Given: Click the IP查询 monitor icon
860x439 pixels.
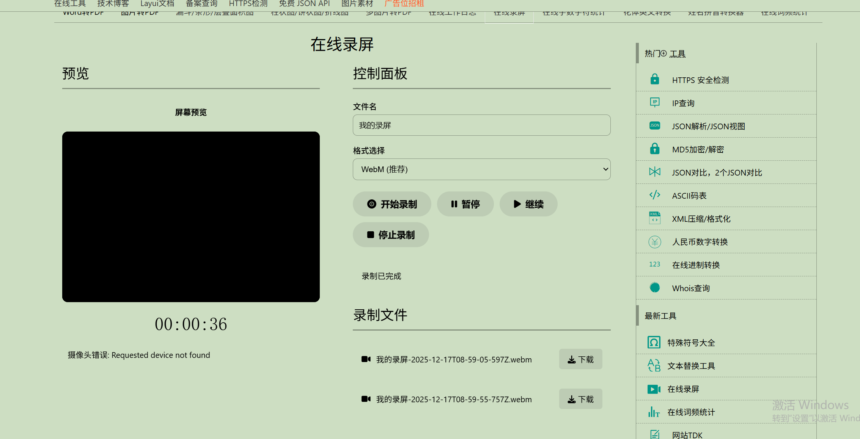Looking at the screenshot, I should 654,102.
